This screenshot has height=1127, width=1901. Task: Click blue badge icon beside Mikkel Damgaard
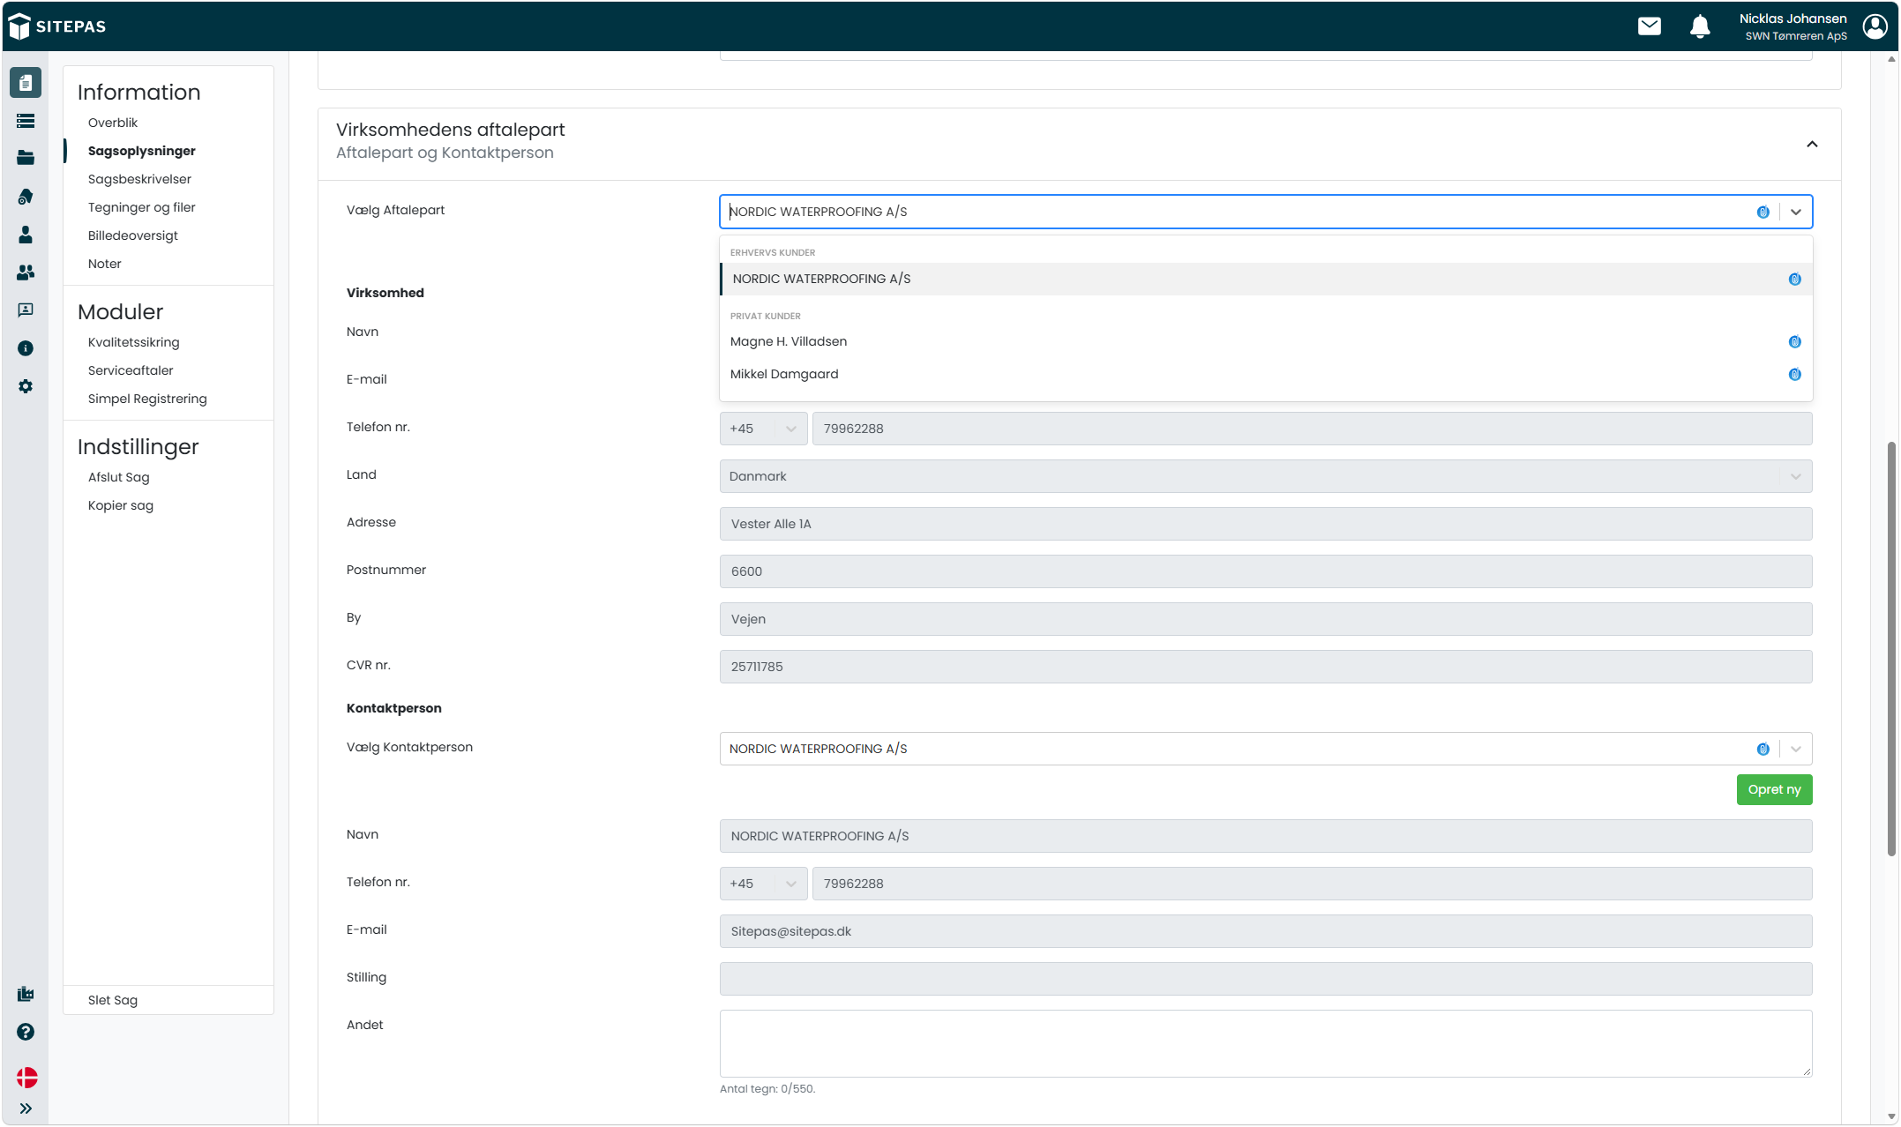[1794, 375]
